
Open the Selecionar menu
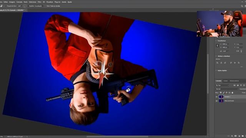pos(32,2)
